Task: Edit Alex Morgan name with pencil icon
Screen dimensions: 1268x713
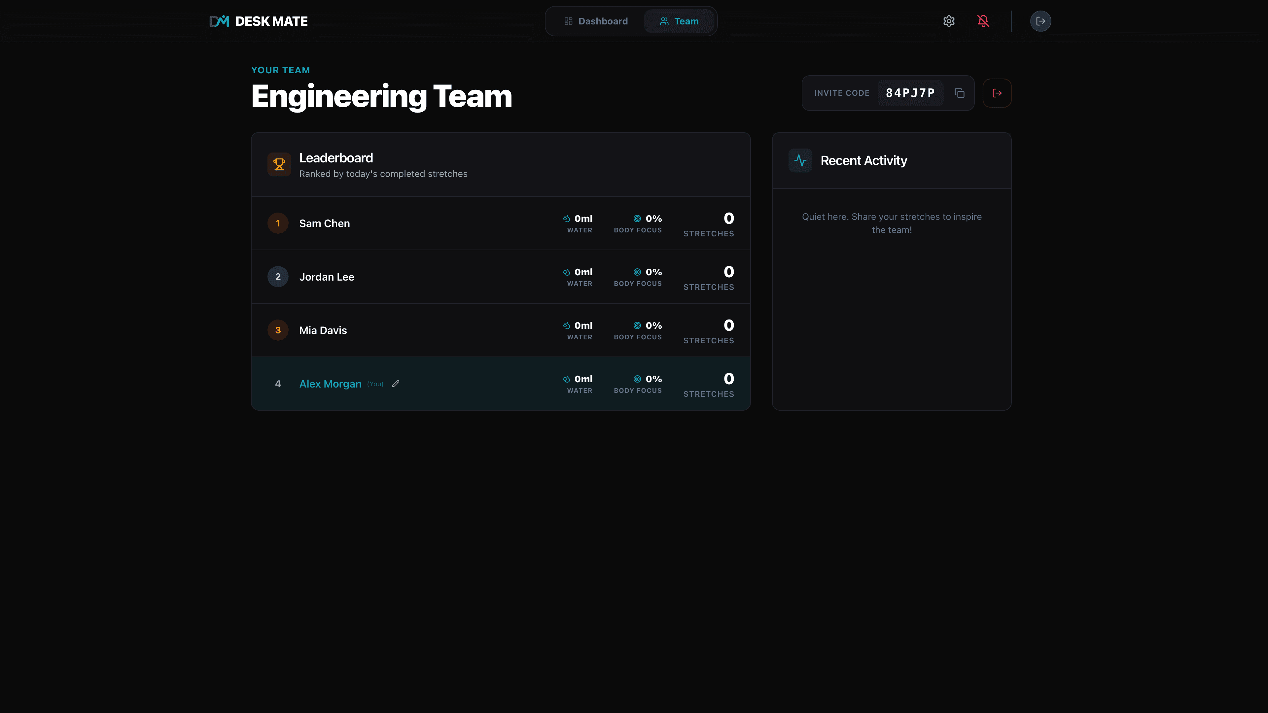Action: point(395,384)
